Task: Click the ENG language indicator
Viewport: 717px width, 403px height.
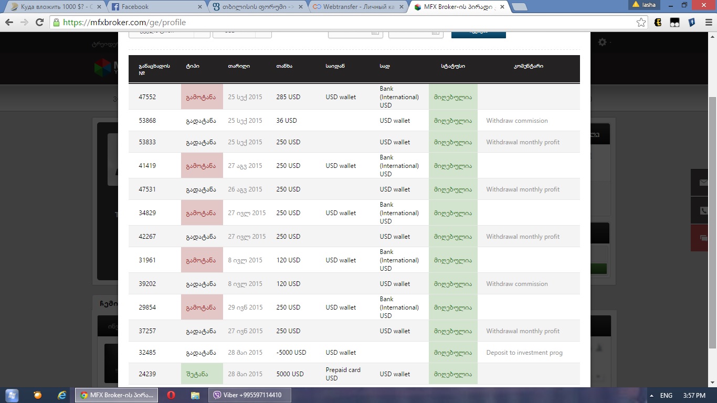Action: coord(666,395)
